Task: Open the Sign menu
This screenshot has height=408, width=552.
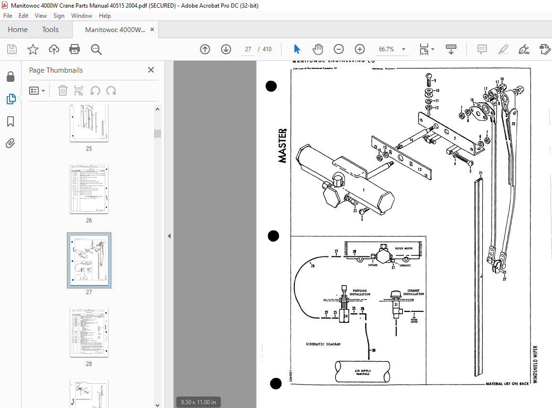Action: click(59, 16)
